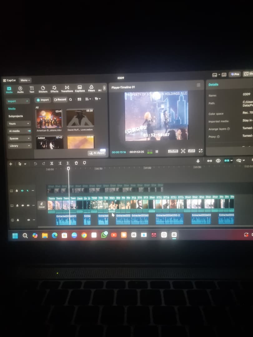The width and height of the screenshot is (253, 337).
Task: Split clip at playhead
Action: [x=52, y=163]
